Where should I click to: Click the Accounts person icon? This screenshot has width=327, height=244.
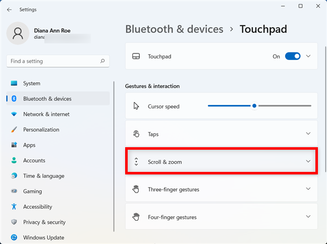click(14, 160)
